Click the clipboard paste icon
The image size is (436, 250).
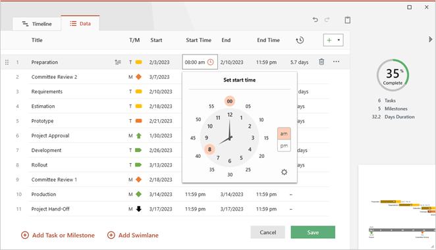point(348,20)
